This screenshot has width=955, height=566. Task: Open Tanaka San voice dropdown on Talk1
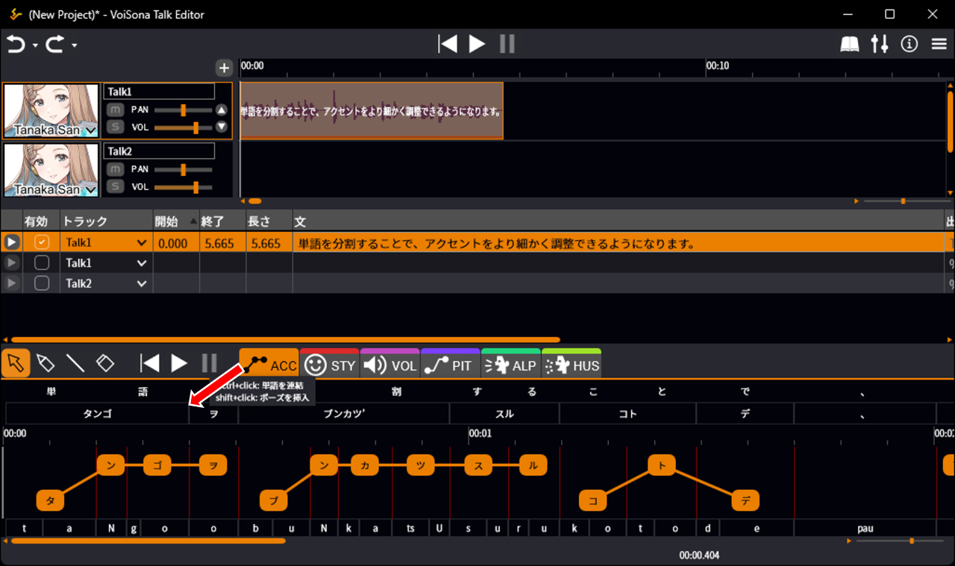click(91, 131)
